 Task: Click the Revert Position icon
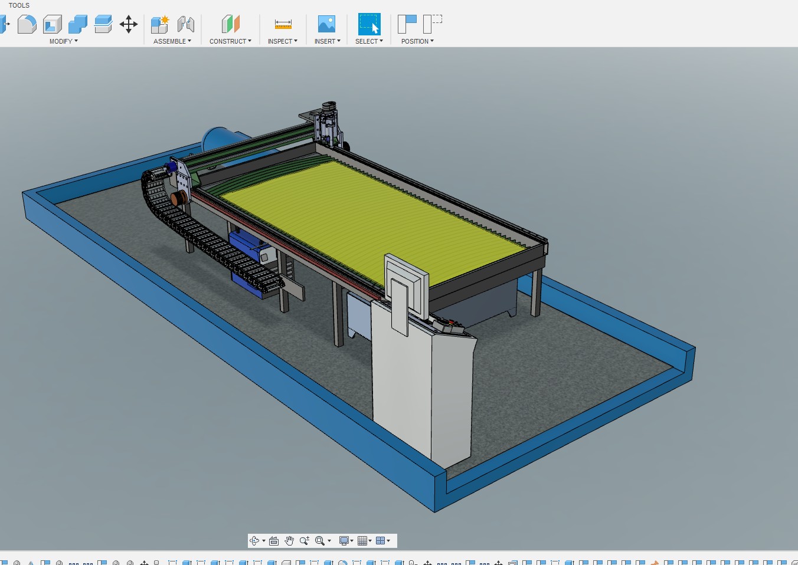pyautogui.click(x=433, y=24)
